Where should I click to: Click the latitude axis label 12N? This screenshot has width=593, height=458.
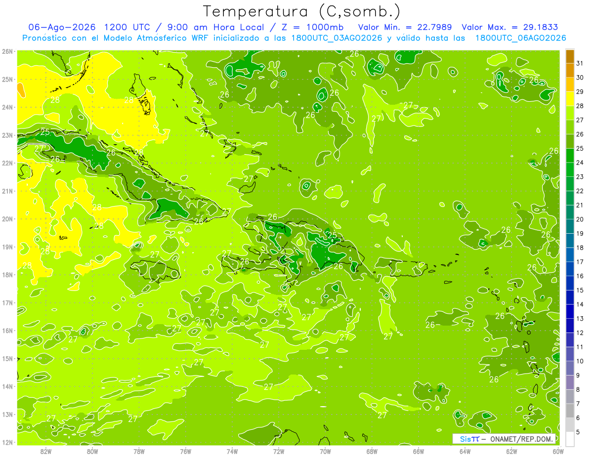7,442
